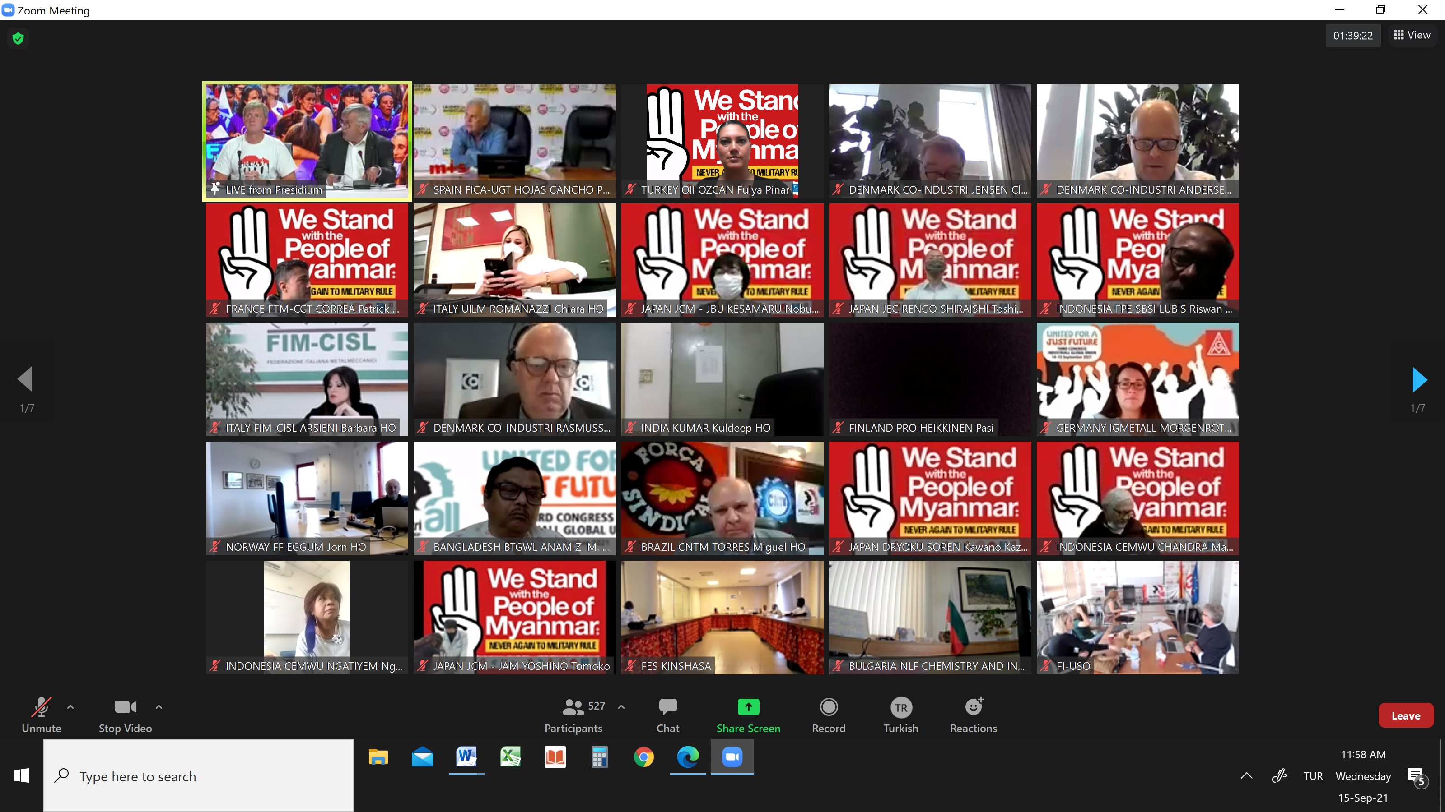Screen dimensions: 1445x812
Task: Select the TURKEY OZCAN Fulya Pinar tile
Action: (722, 141)
